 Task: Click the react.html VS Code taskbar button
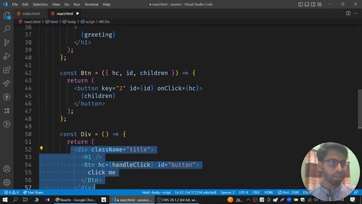[132, 200]
